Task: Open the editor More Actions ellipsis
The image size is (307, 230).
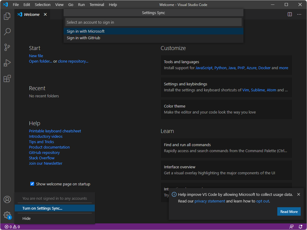Action: point(299,14)
